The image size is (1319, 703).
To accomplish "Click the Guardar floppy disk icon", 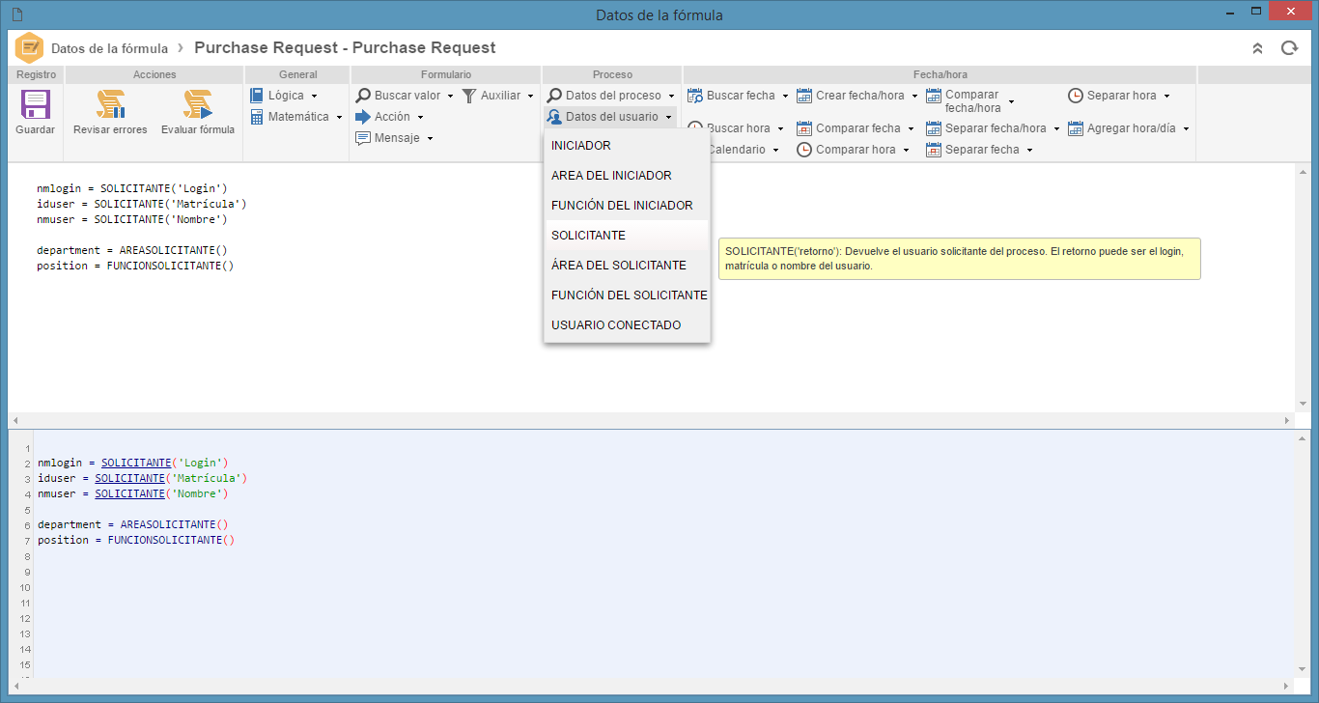I will click(36, 104).
